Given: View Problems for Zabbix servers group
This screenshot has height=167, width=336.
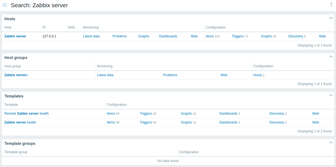Looking at the screenshot, I should (170, 75).
